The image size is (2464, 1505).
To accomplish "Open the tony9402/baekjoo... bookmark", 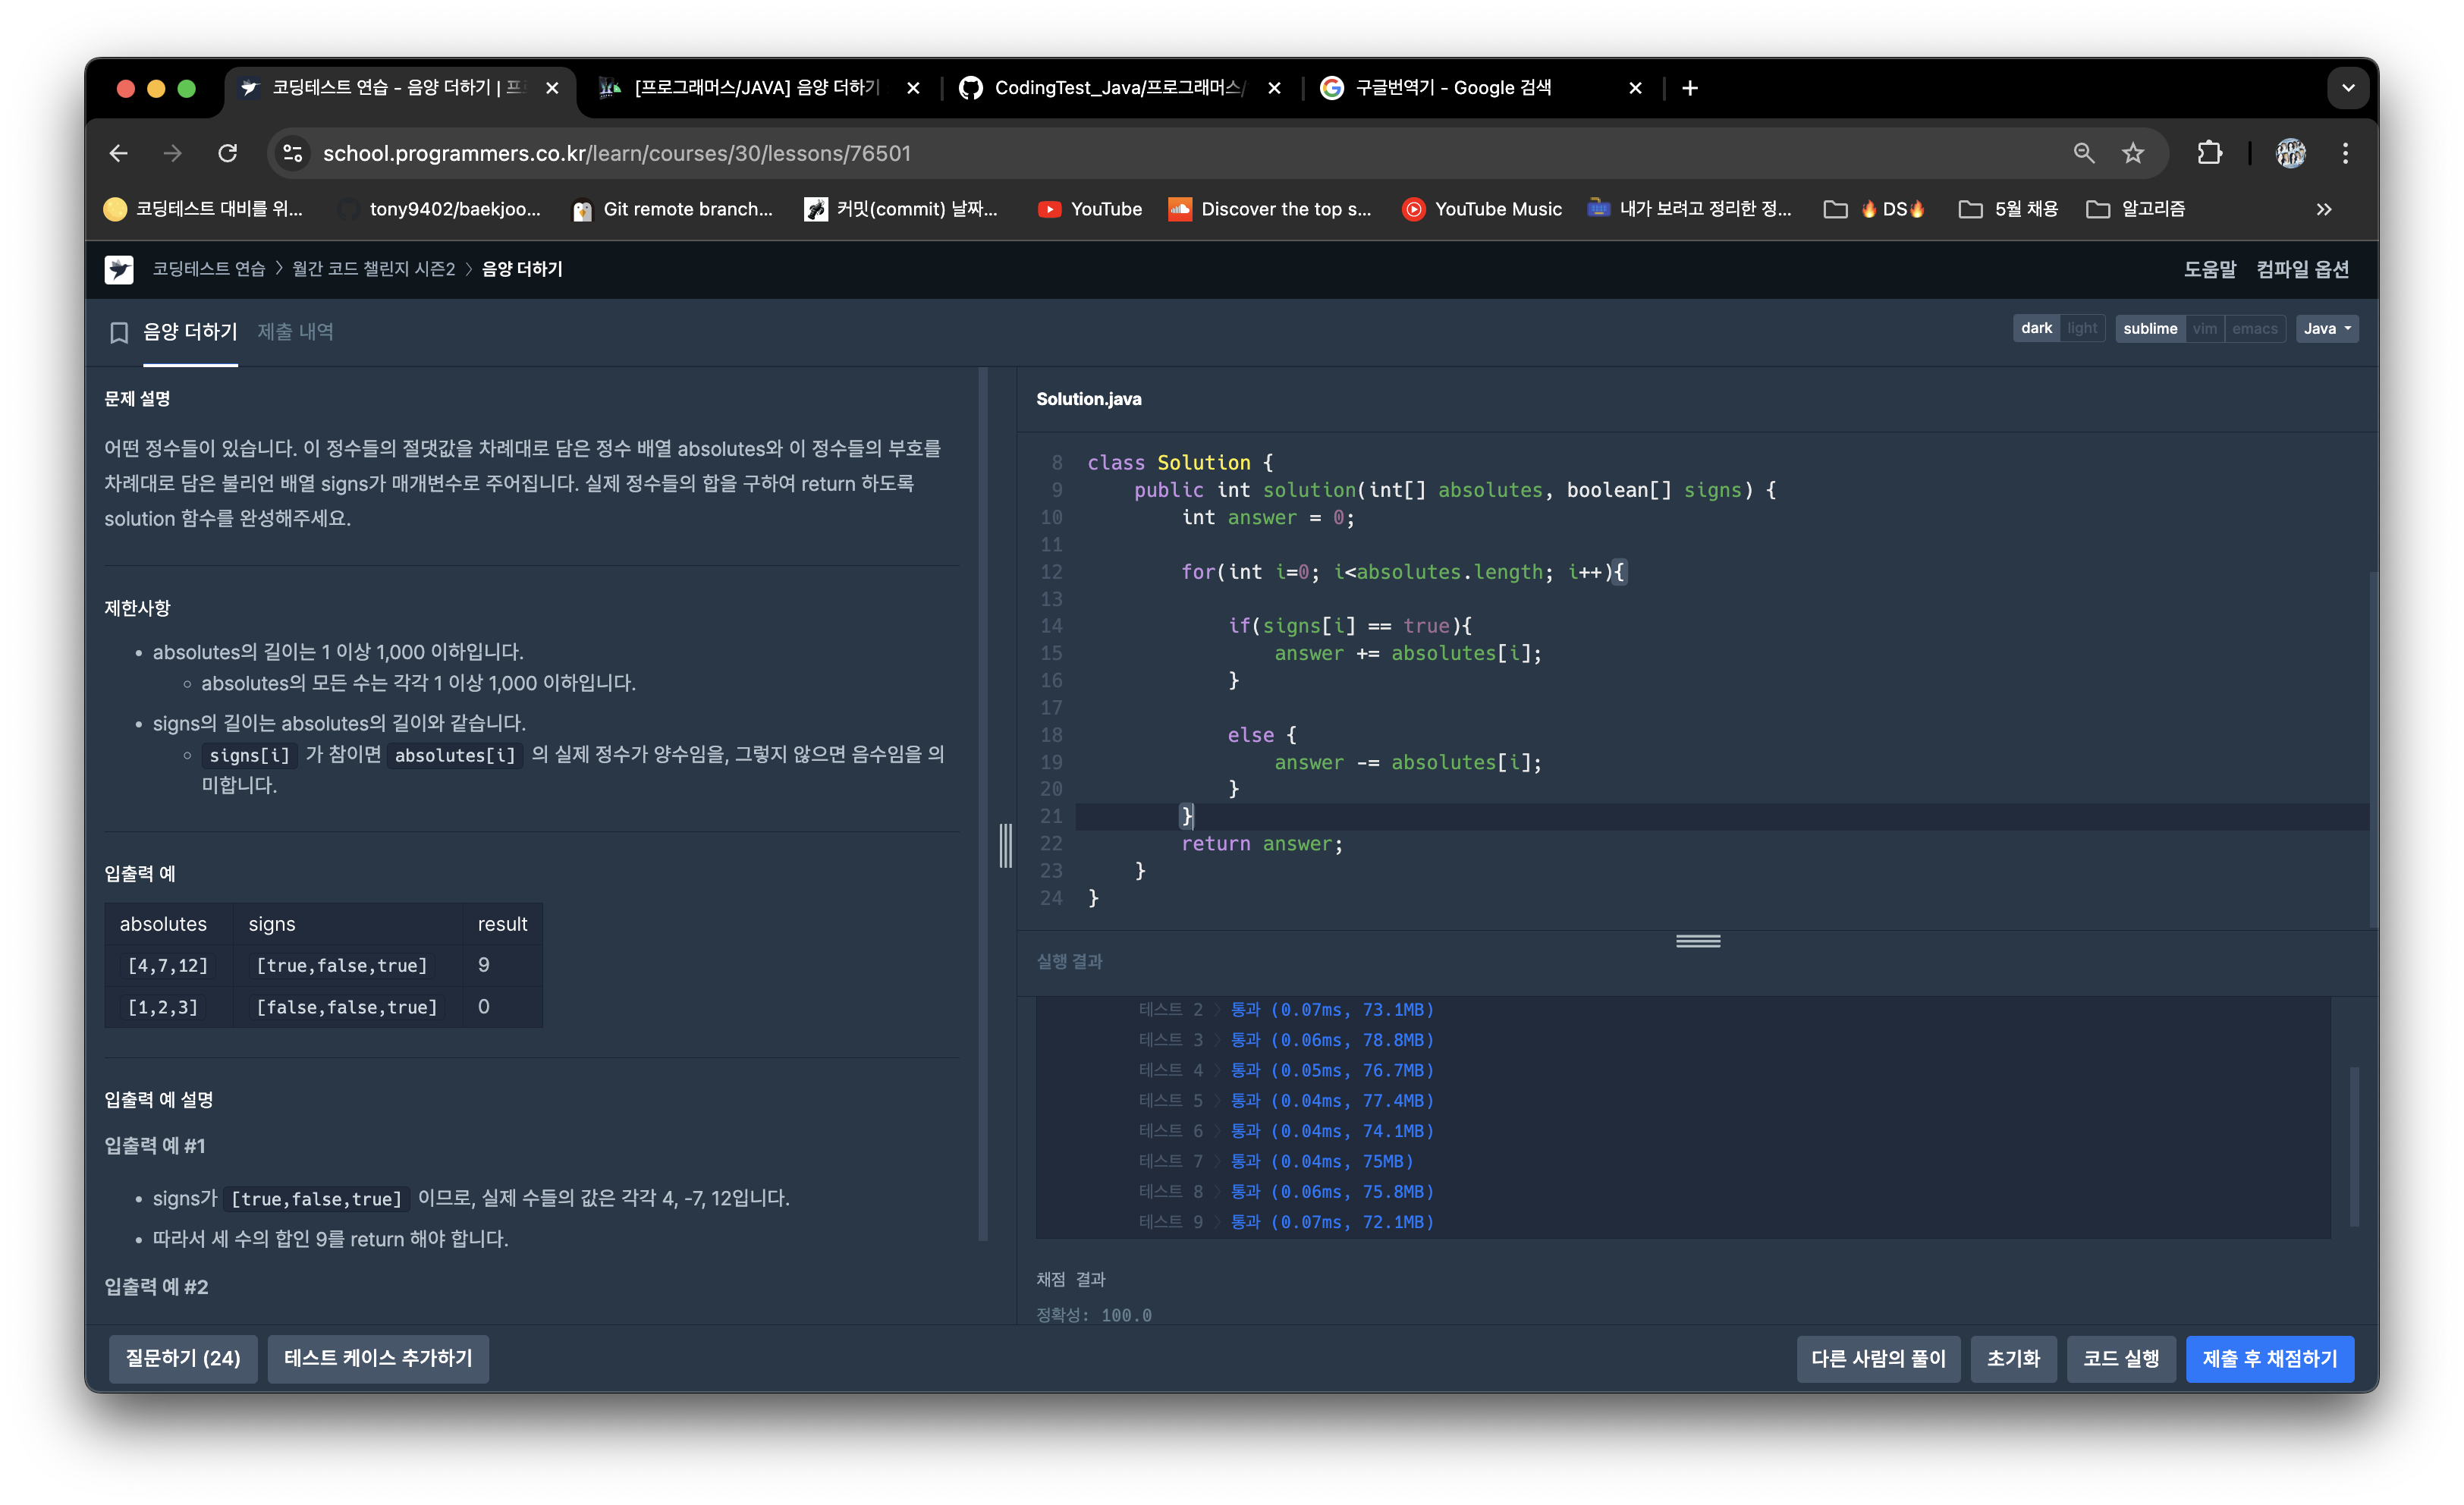I will coord(440,209).
